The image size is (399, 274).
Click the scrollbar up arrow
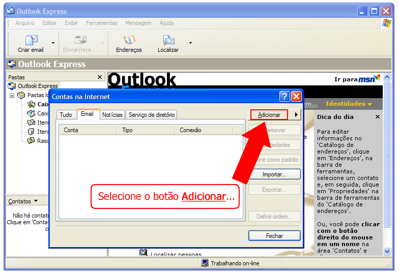point(387,77)
